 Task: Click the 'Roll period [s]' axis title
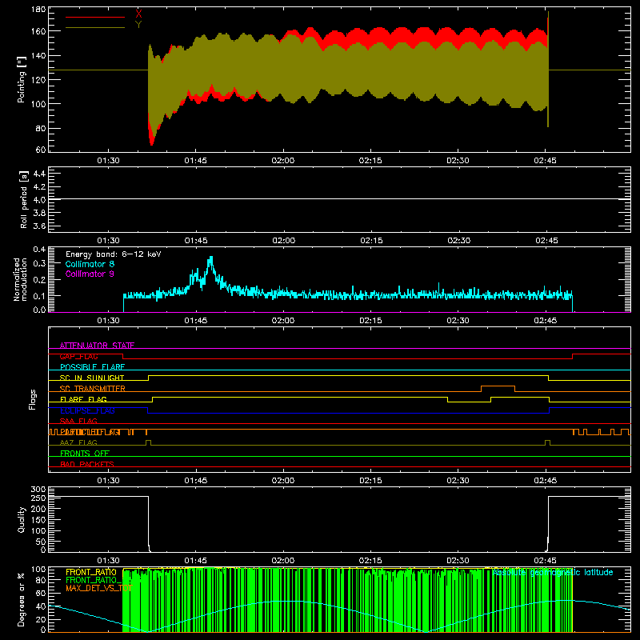tap(24, 199)
